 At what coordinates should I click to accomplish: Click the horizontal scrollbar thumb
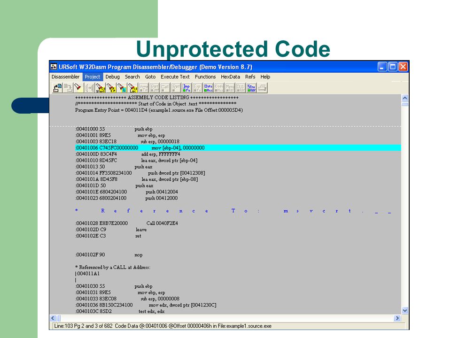click(58, 318)
